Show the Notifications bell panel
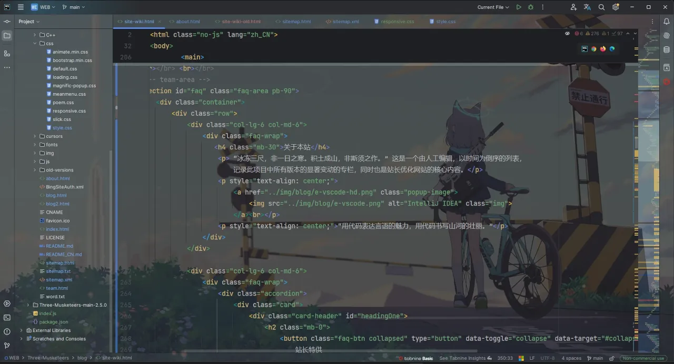The height and width of the screenshot is (364, 674). coord(667,22)
